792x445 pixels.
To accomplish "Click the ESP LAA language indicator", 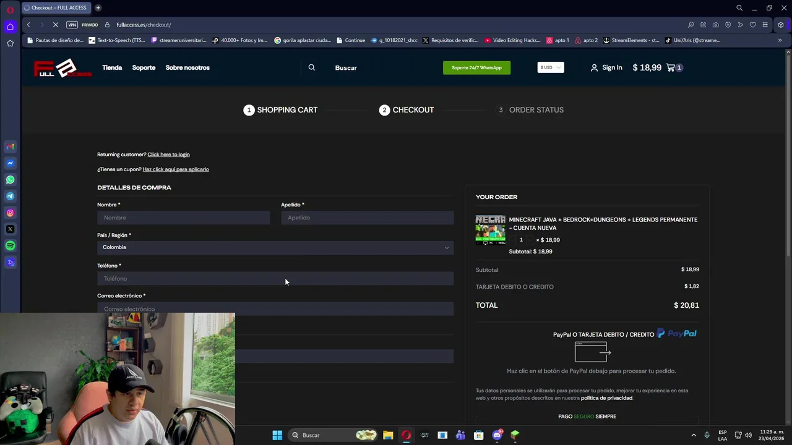I will pos(723,435).
